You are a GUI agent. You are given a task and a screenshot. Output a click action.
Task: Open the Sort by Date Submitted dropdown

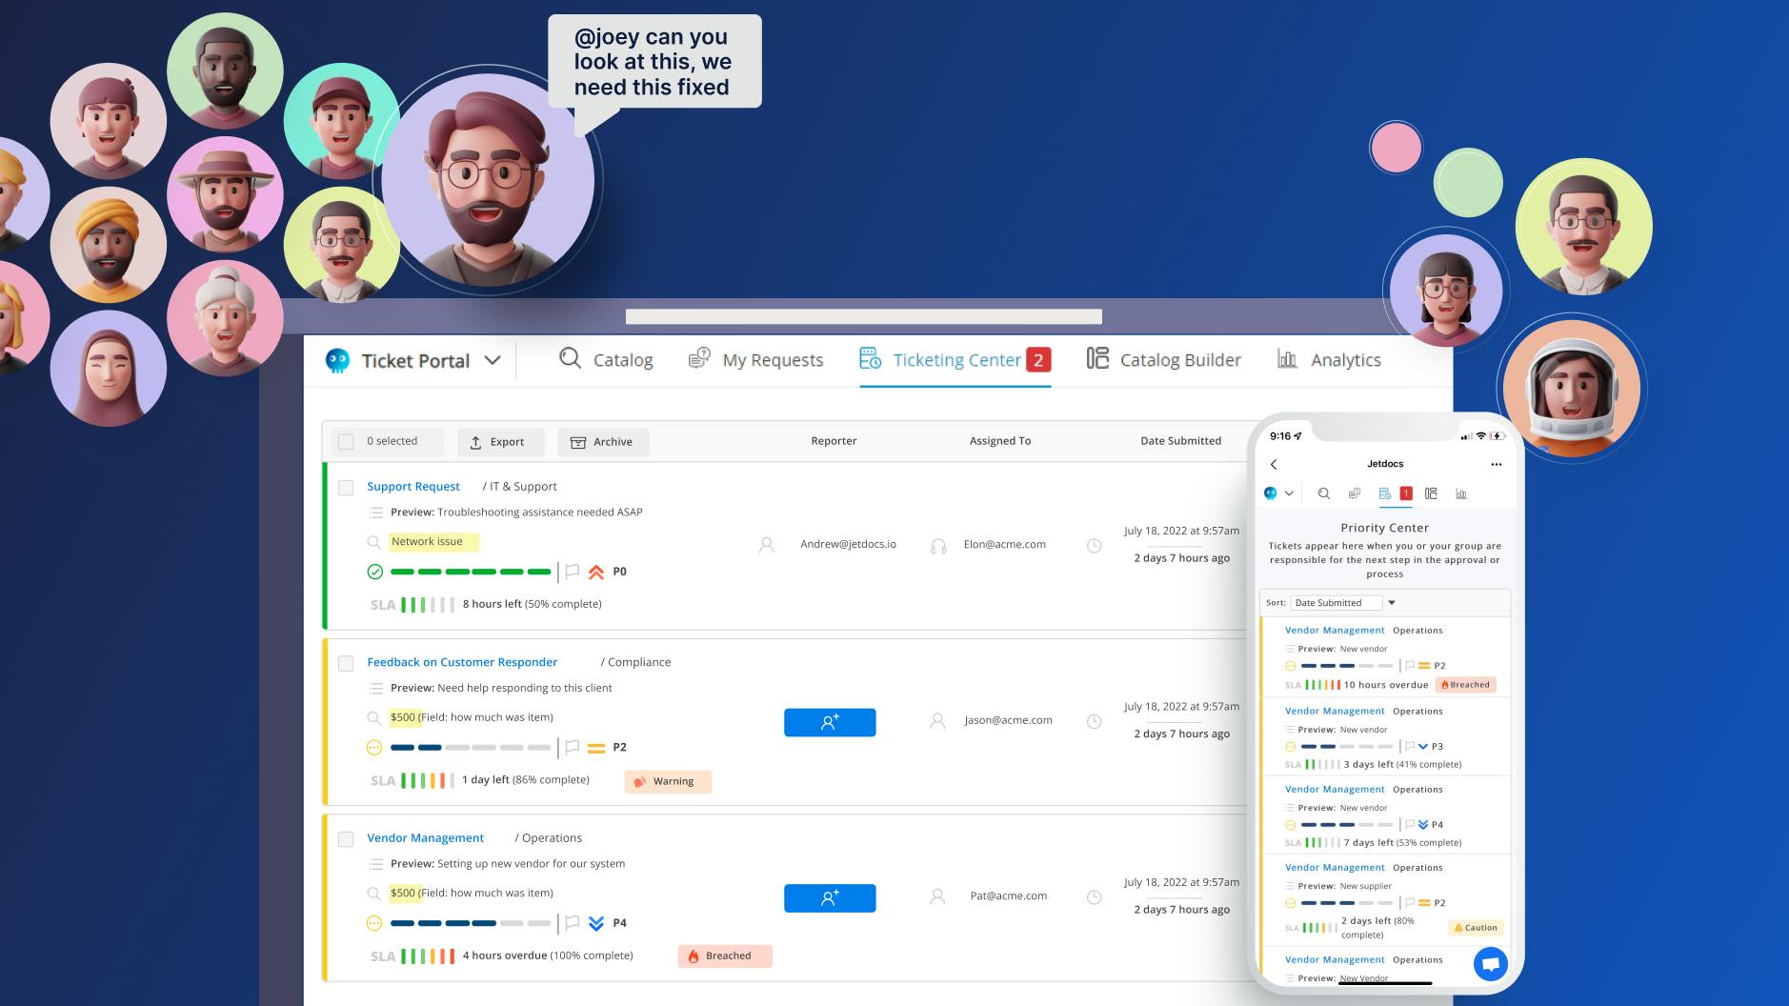(x=1390, y=602)
